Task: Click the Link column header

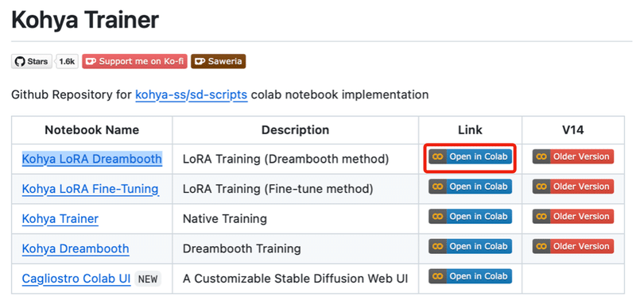Action: [x=470, y=130]
